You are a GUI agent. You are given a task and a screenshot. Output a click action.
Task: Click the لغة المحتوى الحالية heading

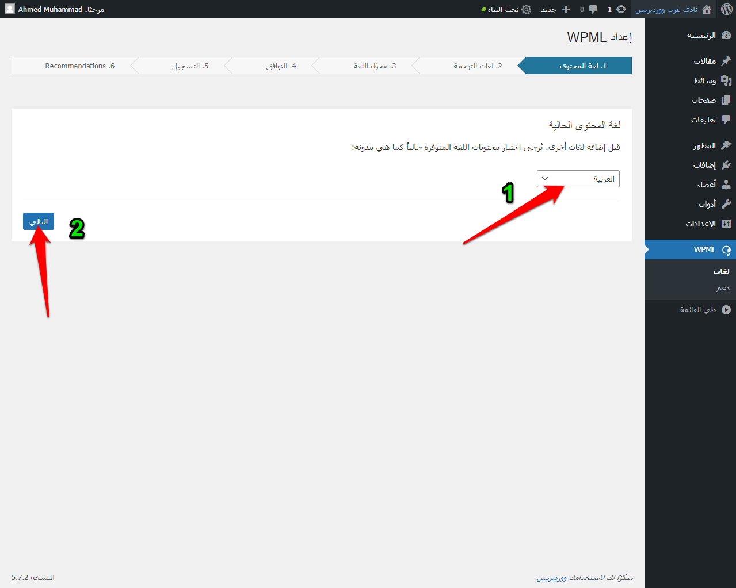tap(584, 125)
